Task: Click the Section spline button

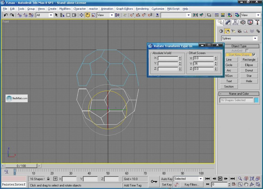Action: [229, 86]
